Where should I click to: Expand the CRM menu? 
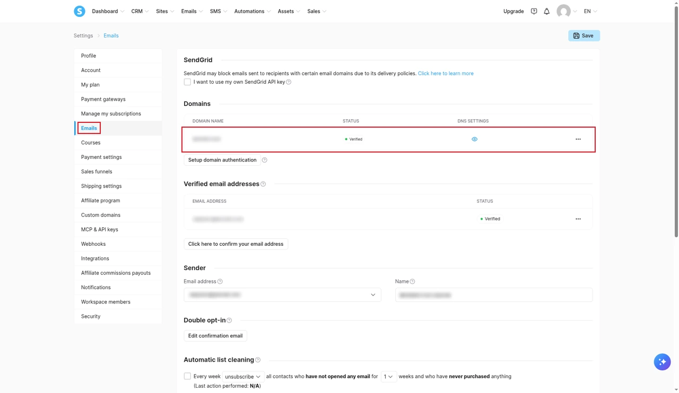click(140, 11)
